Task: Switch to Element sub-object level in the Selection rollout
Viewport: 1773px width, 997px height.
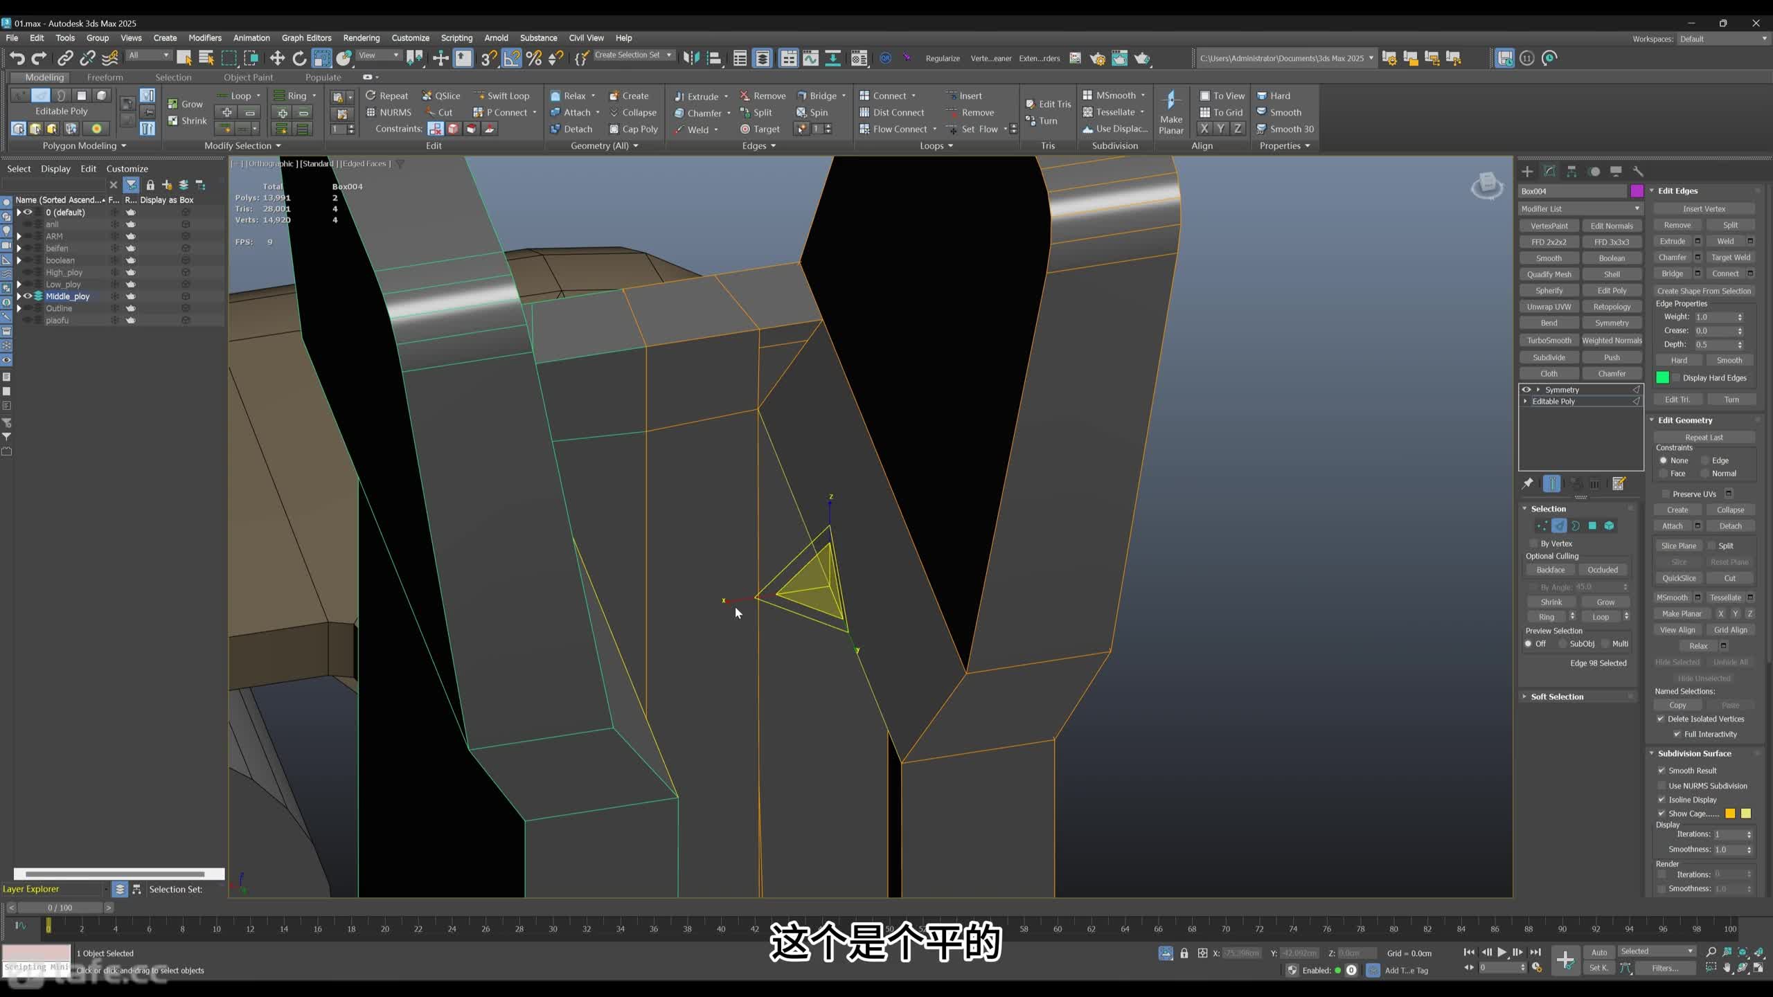Action: (x=1609, y=526)
